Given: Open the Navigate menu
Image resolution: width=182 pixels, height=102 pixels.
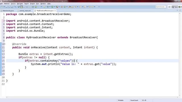Looking at the screenshot, I should [x=20, y=4].
